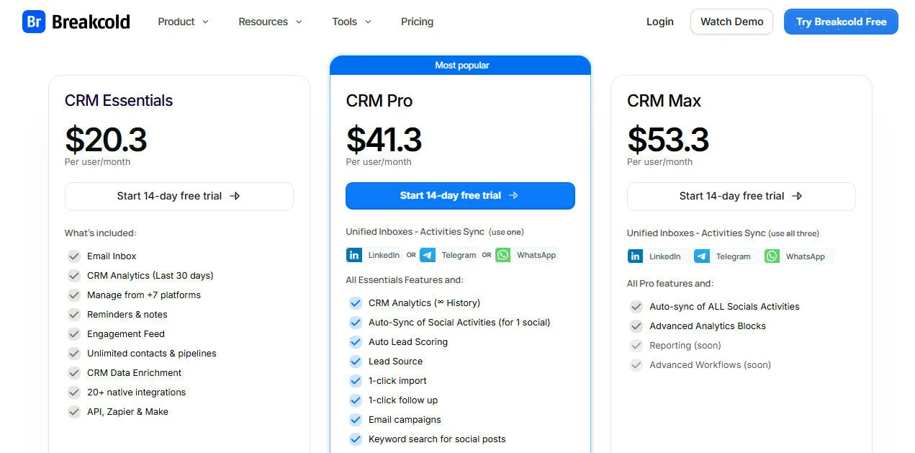Click the Breakcold logo icon
The image size is (915, 453).
(33, 21)
